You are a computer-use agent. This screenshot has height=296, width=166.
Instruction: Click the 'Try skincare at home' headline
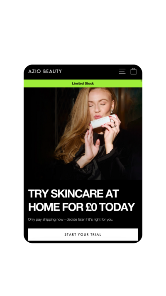click(81, 200)
